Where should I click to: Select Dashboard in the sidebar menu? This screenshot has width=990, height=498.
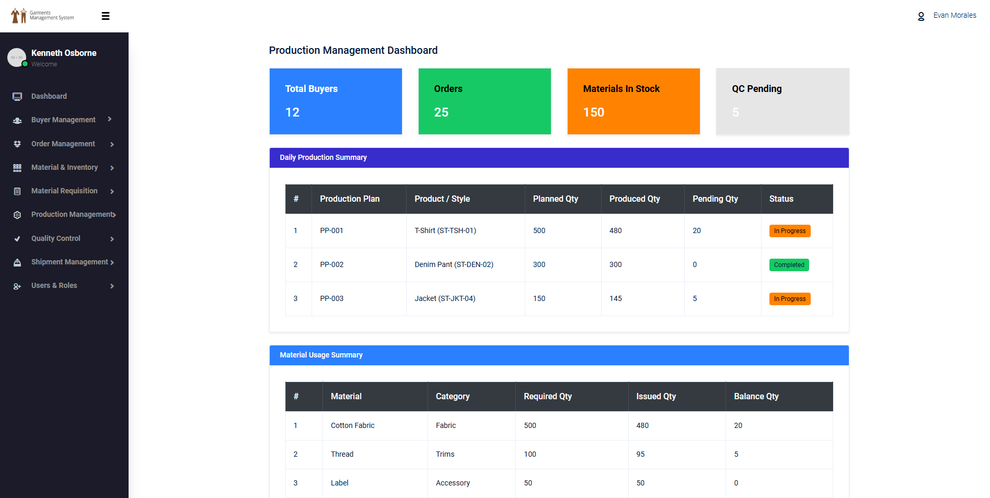coord(49,96)
